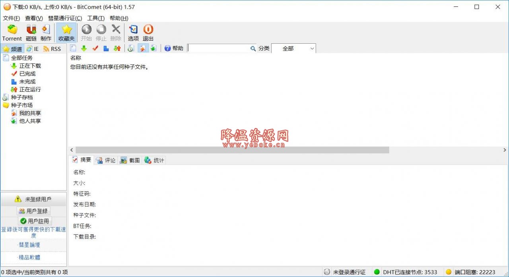Switch to the 摘要 summary tab
The width and height of the screenshot is (509, 277).
click(x=82, y=160)
